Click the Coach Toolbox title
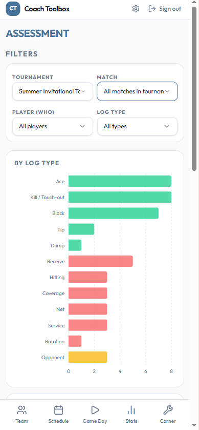 click(x=47, y=9)
